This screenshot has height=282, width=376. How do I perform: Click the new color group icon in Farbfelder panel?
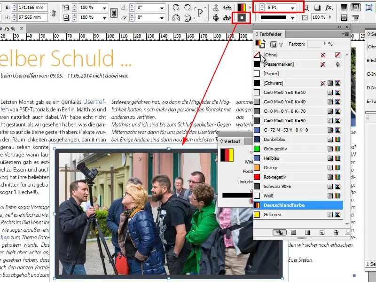coord(279,232)
